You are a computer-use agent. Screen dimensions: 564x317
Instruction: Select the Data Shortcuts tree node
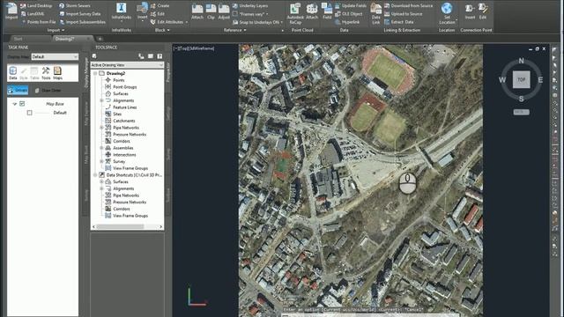click(x=134, y=175)
